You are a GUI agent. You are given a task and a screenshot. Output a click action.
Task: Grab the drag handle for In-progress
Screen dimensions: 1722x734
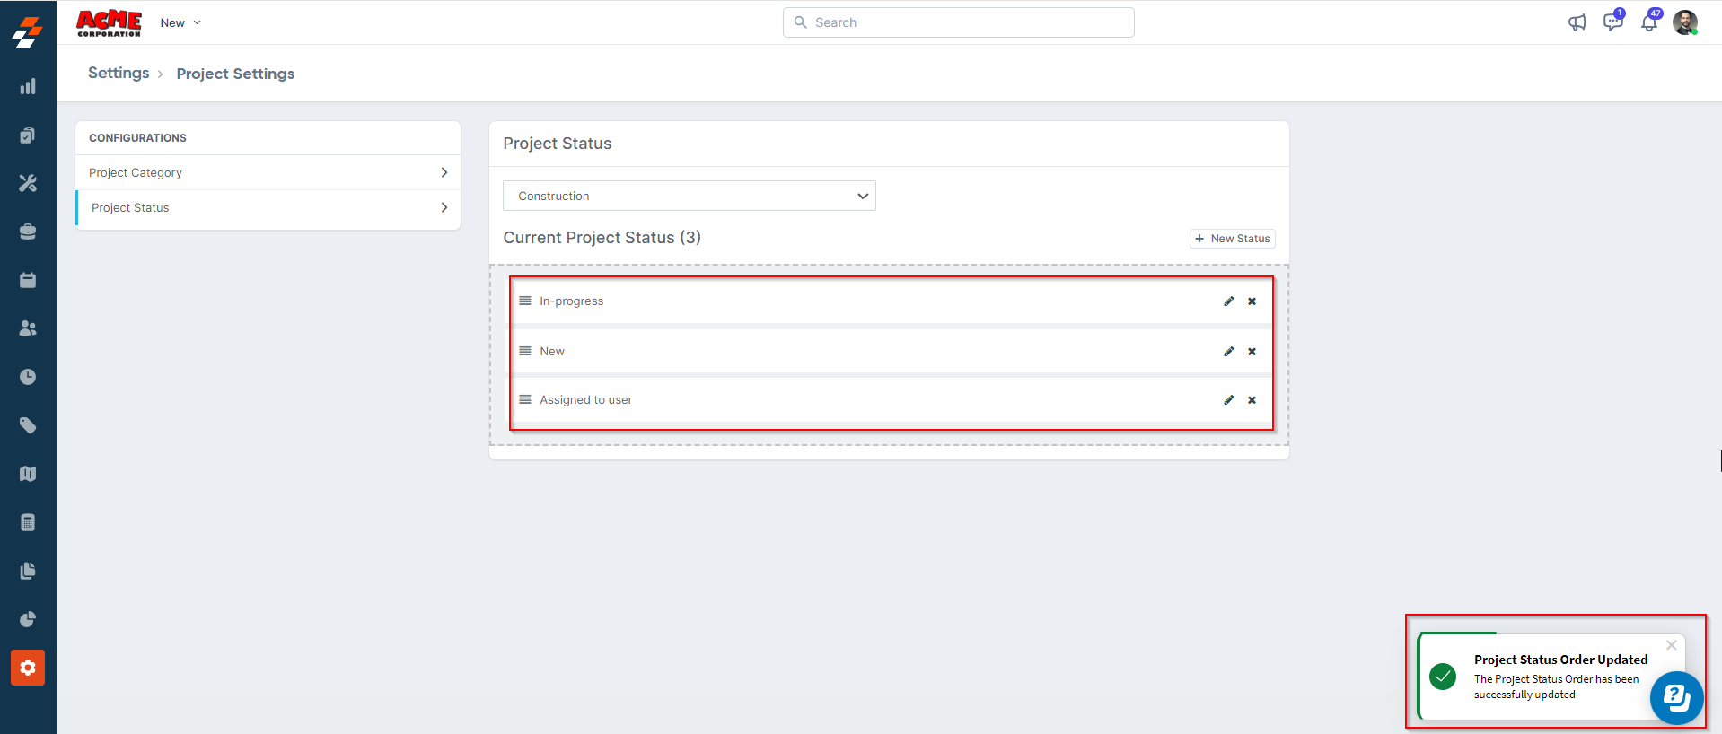525,301
